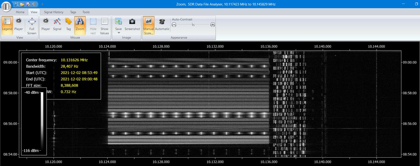Toggle the Legend view button
Screen dimensions: 420x166
tap(7, 25)
